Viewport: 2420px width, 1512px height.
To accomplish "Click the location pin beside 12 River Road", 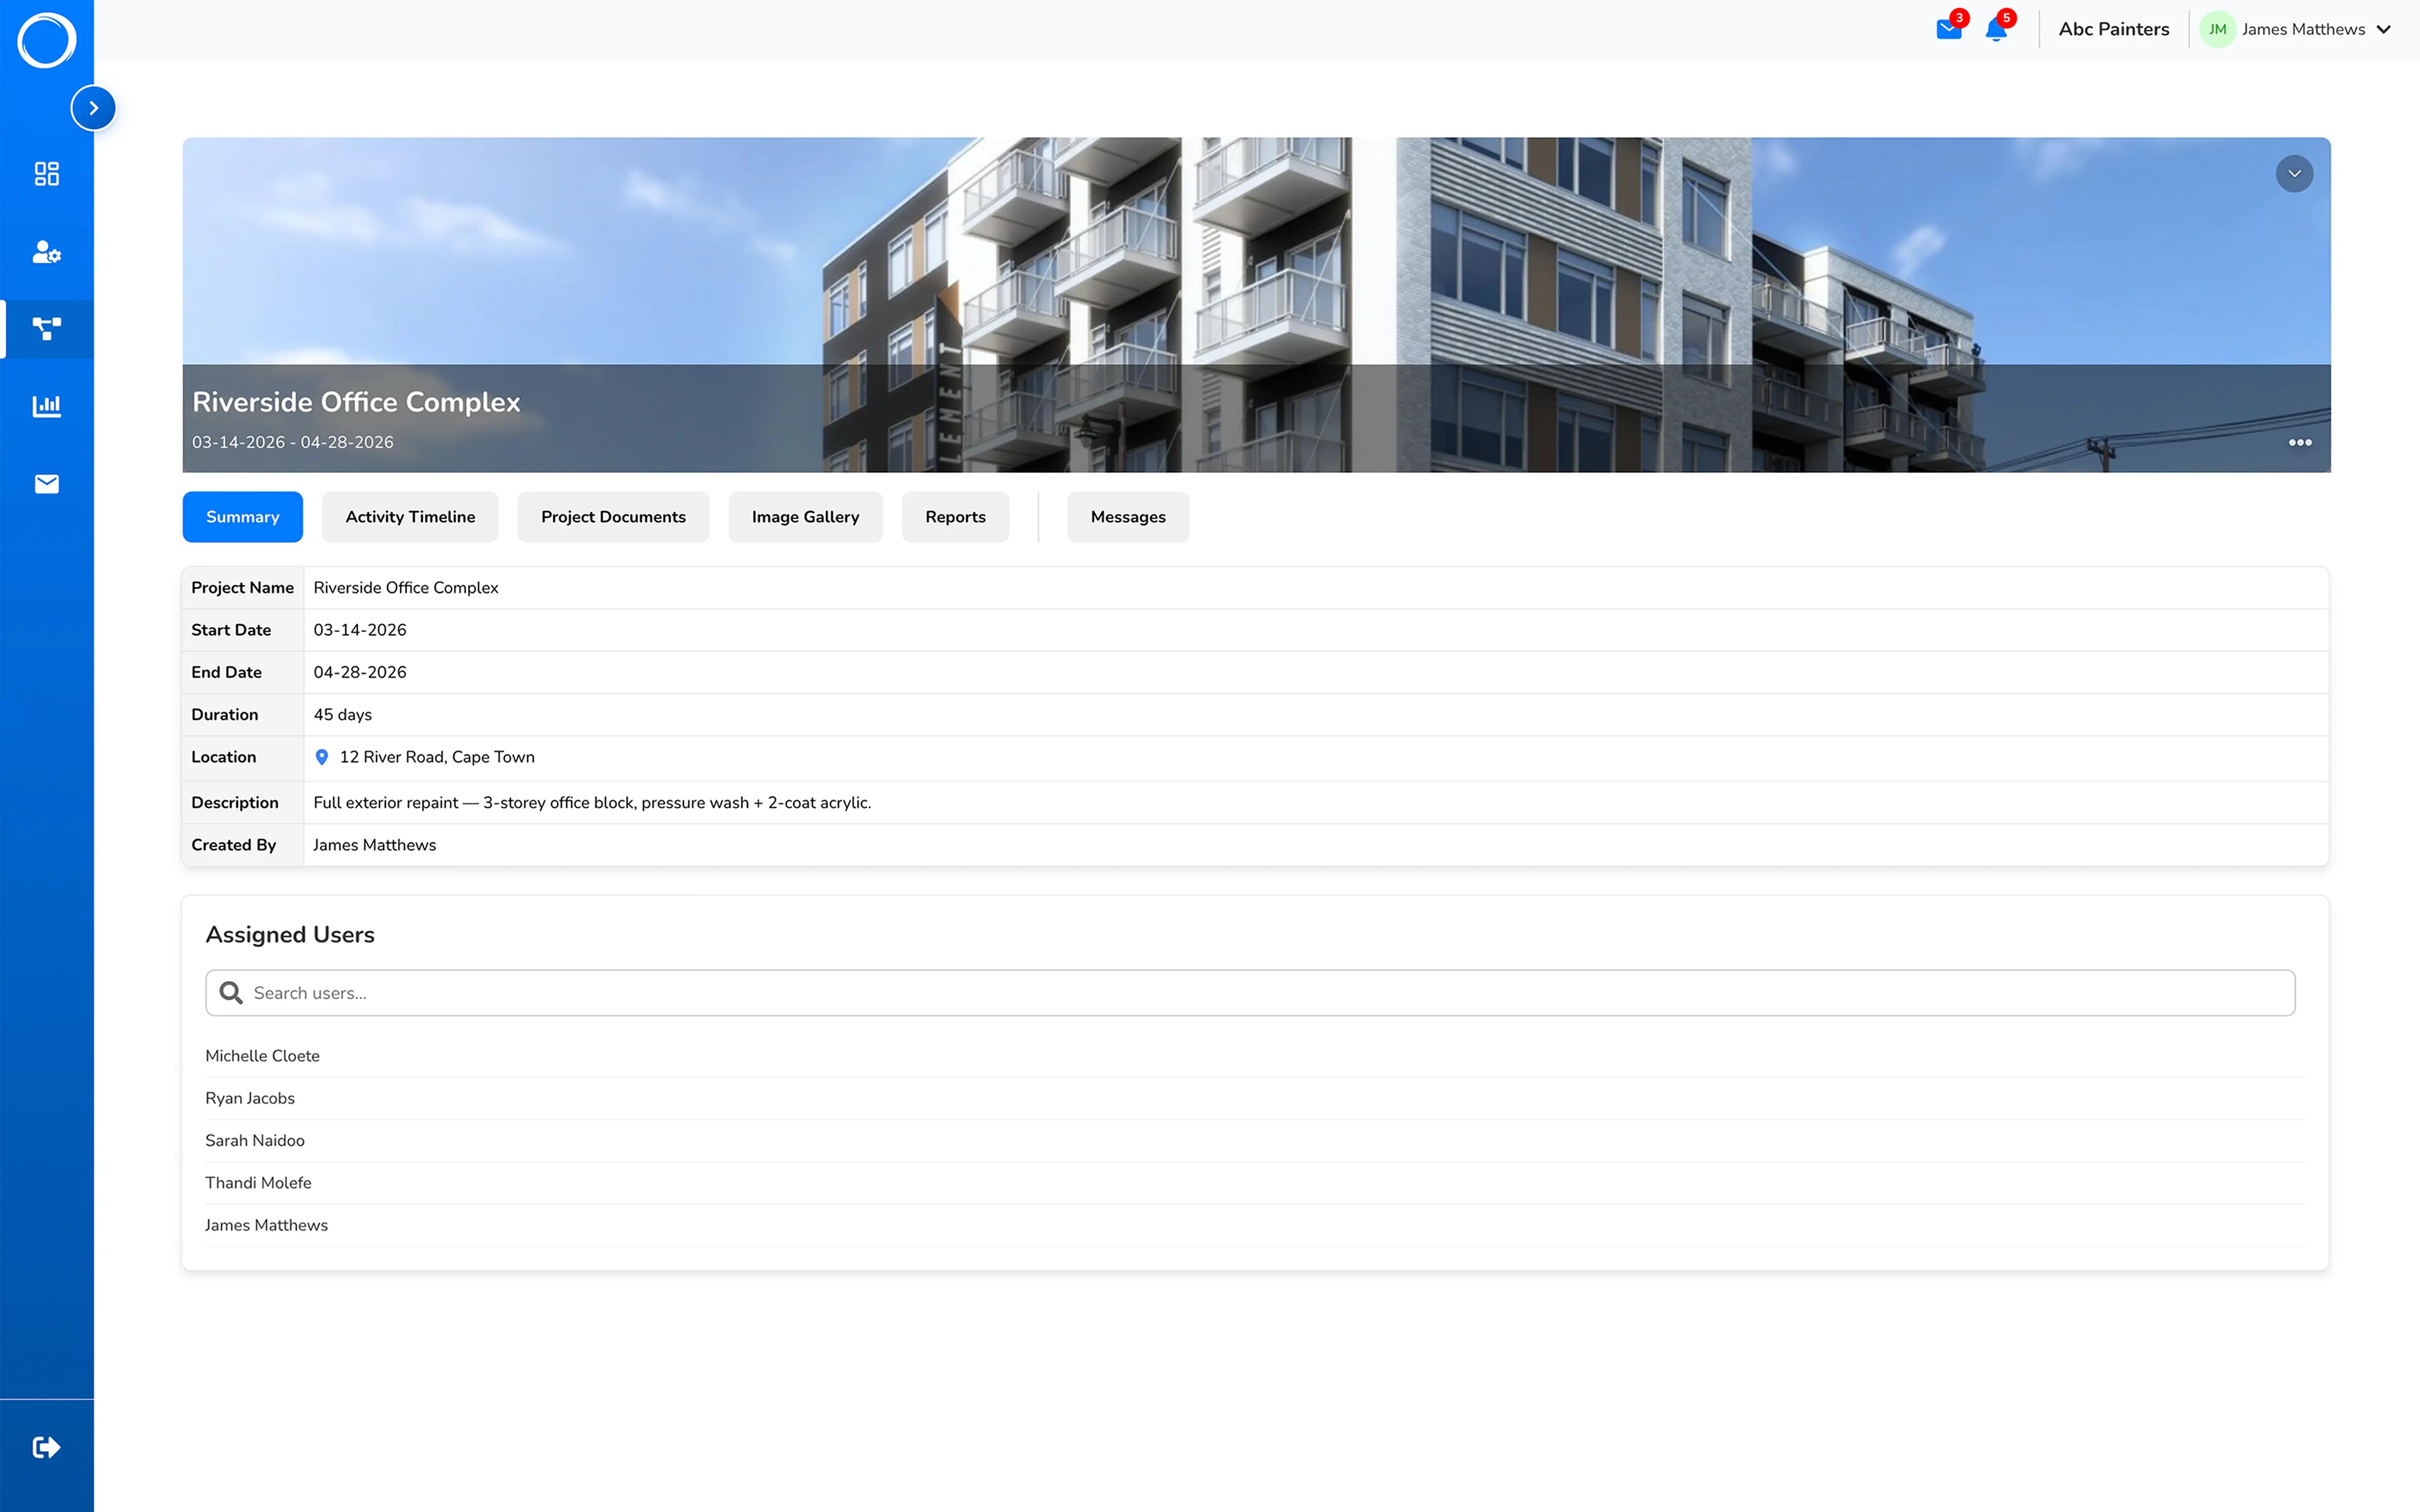I will click(322, 757).
